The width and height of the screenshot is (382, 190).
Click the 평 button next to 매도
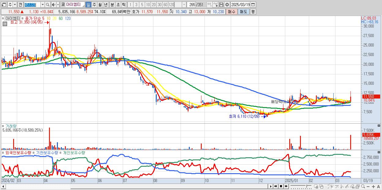[253, 12]
